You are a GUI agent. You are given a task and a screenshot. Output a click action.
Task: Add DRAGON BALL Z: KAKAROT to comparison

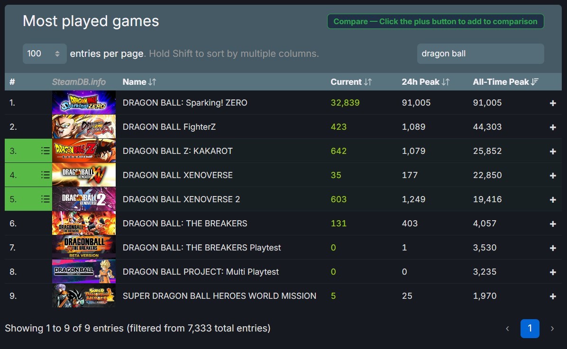tap(552, 152)
